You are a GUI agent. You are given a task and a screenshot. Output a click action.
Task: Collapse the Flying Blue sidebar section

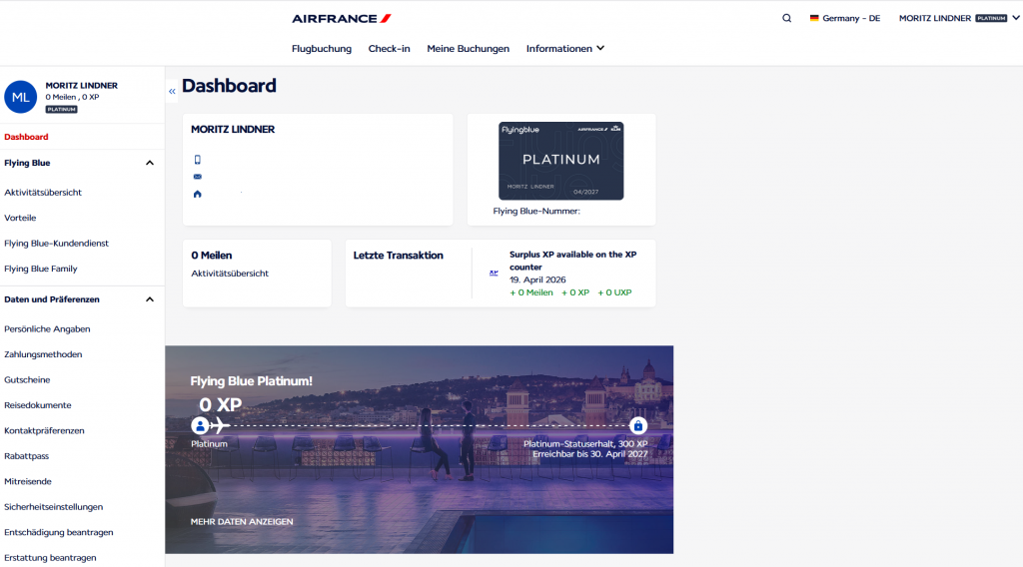(x=150, y=163)
